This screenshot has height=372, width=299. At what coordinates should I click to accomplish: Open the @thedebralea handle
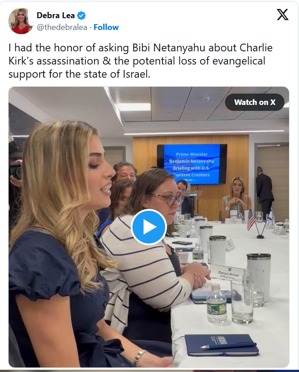62,27
